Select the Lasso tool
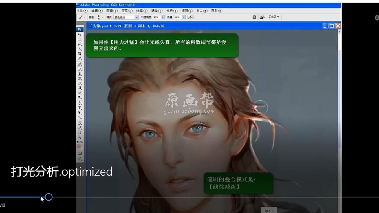Viewport: 379px width, 213px height. 80,44
